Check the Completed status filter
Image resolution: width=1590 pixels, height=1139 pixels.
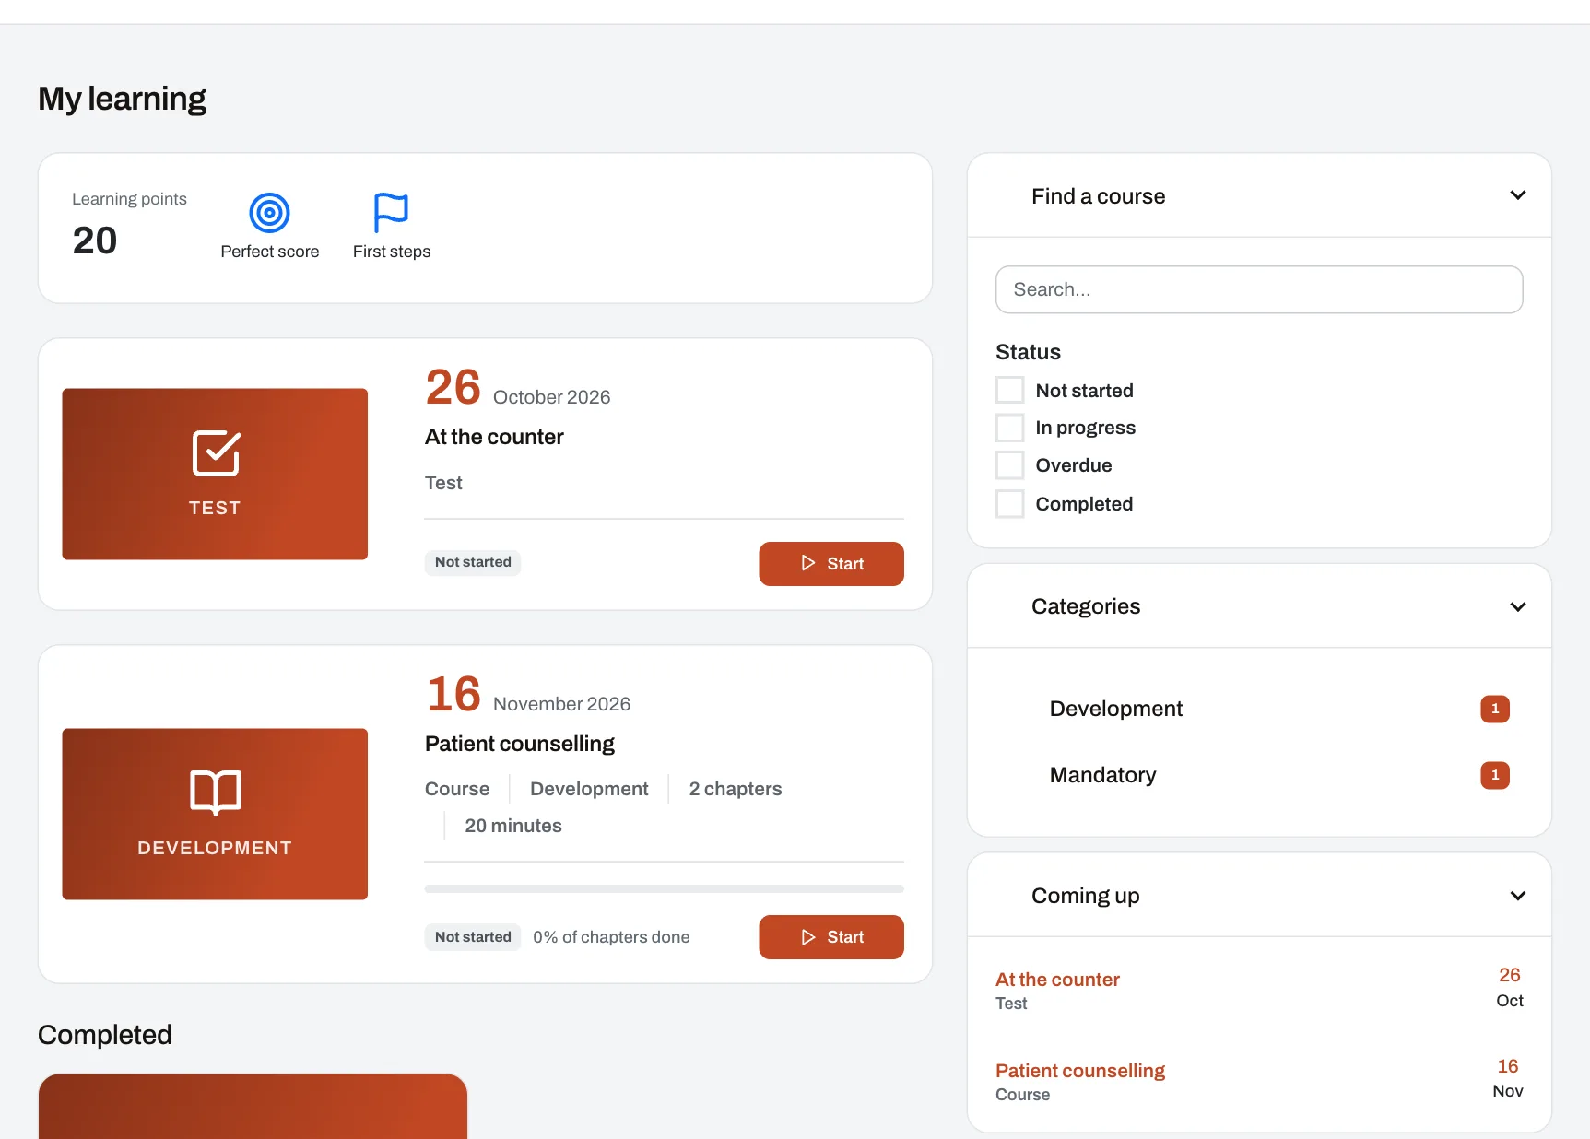pyautogui.click(x=1010, y=504)
